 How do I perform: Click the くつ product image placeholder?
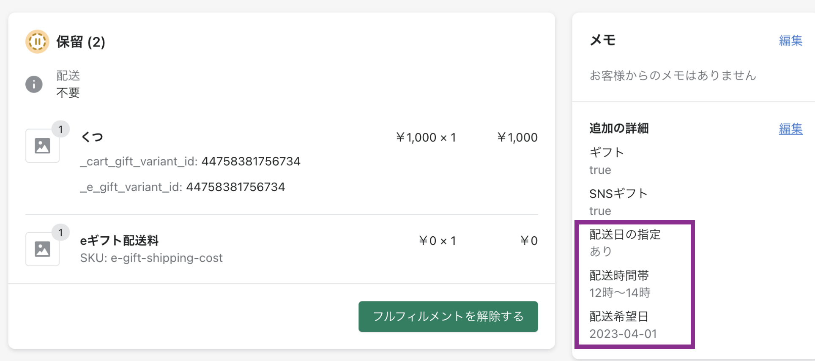coord(42,146)
